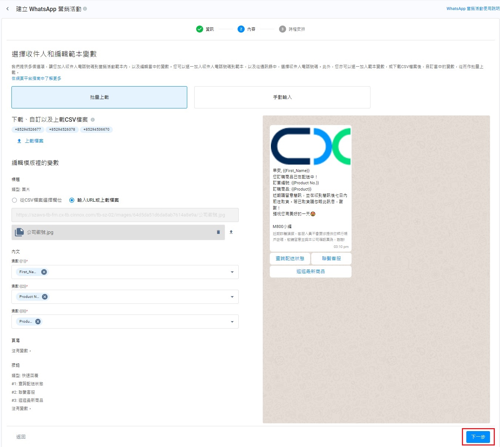Click the +85294526378 phone number chip

pos(62,130)
